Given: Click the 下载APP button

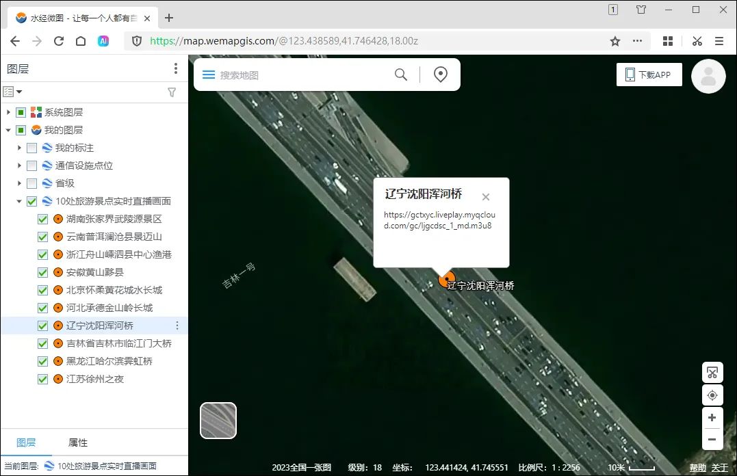Looking at the screenshot, I should click(649, 75).
